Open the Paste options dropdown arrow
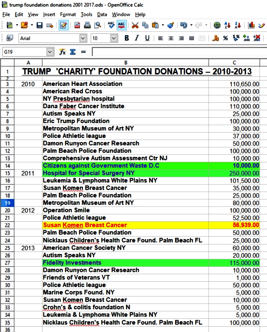Viewport: 267px width, 332px height. click(x=163, y=26)
